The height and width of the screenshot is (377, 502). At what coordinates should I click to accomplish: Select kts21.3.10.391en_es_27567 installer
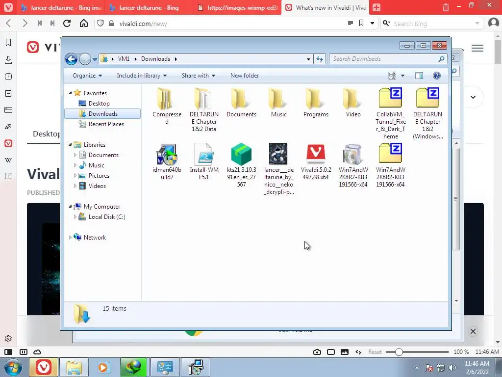pos(241,165)
